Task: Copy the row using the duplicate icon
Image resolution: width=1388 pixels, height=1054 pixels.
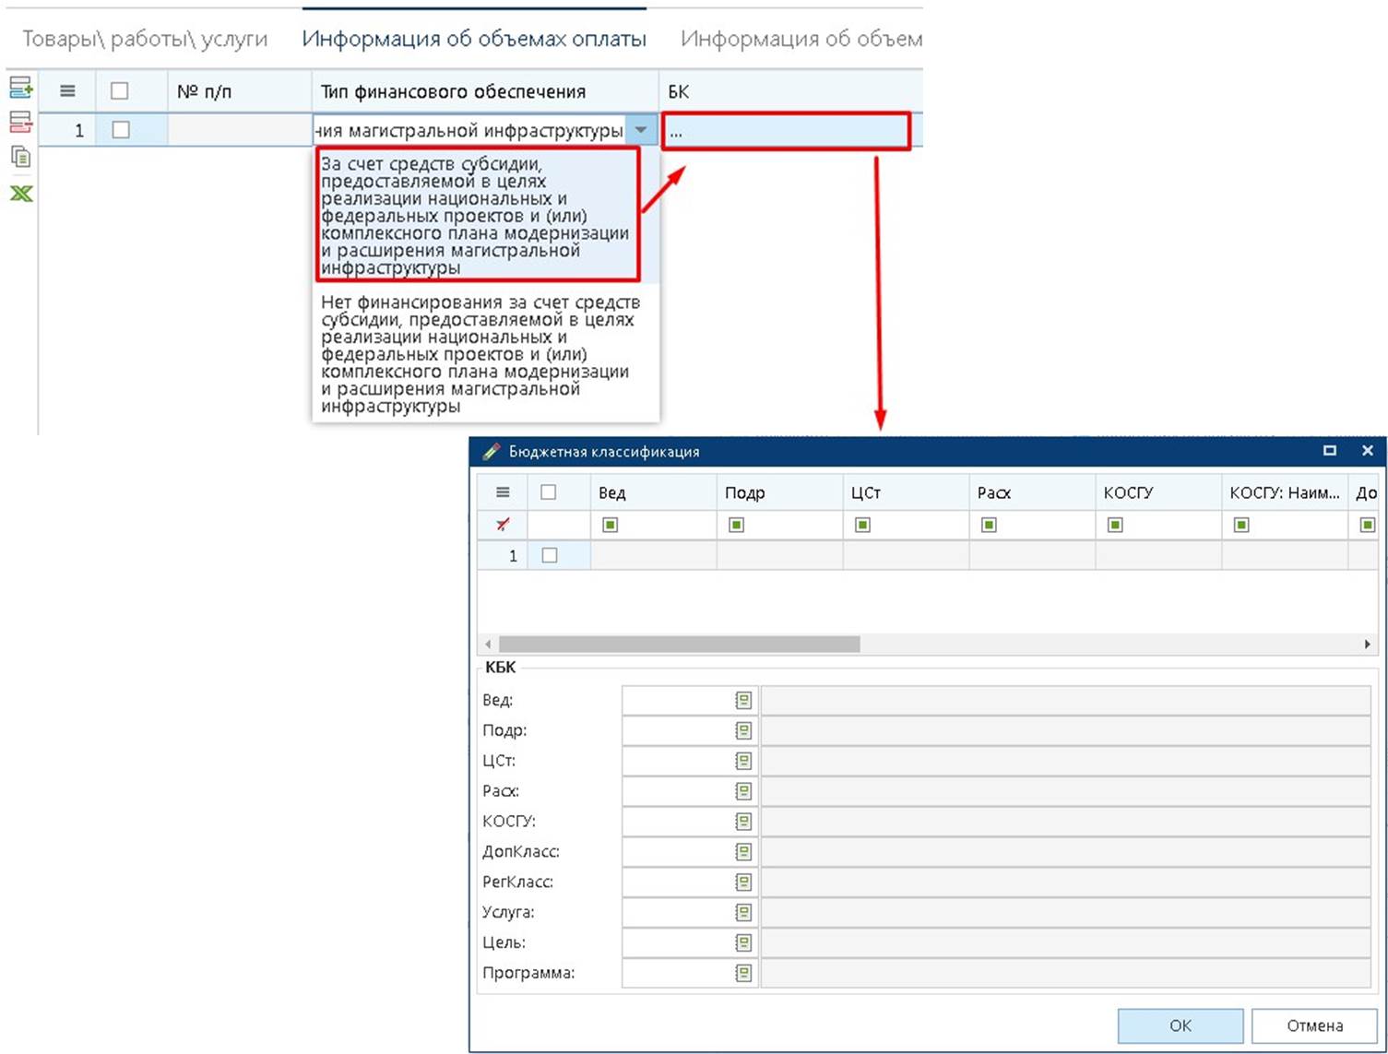Action: [x=20, y=156]
